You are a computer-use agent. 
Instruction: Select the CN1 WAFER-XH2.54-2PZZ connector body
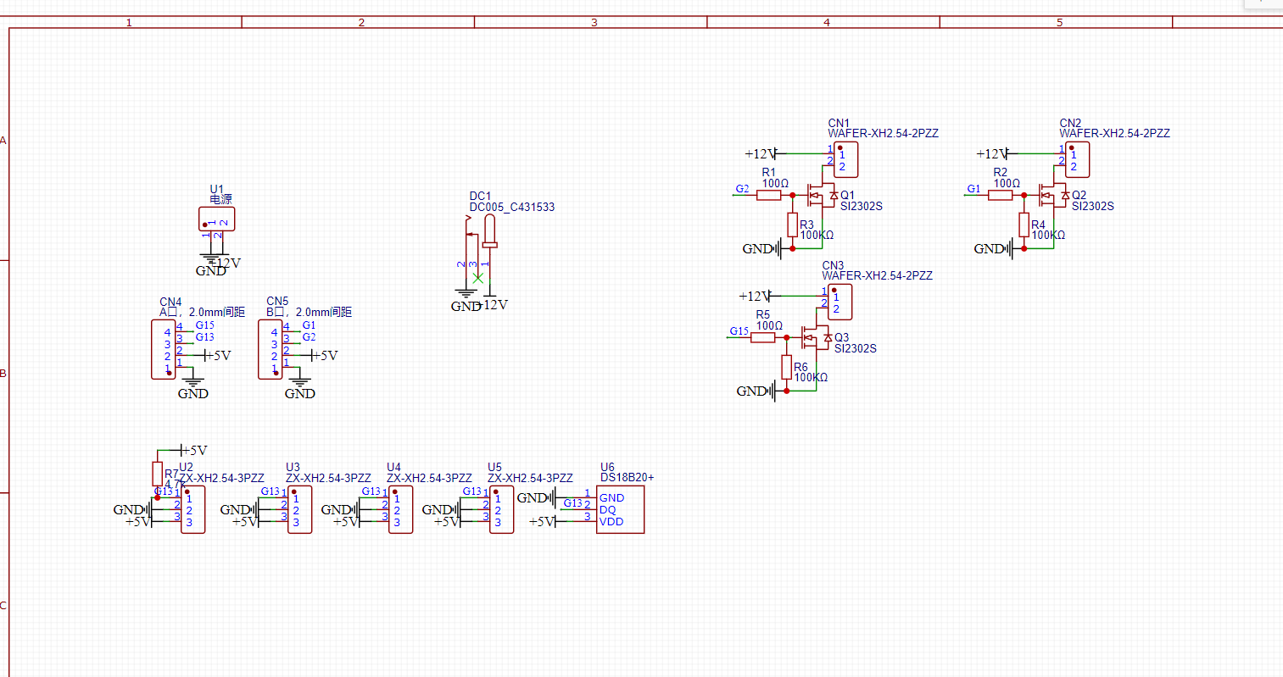(845, 159)
